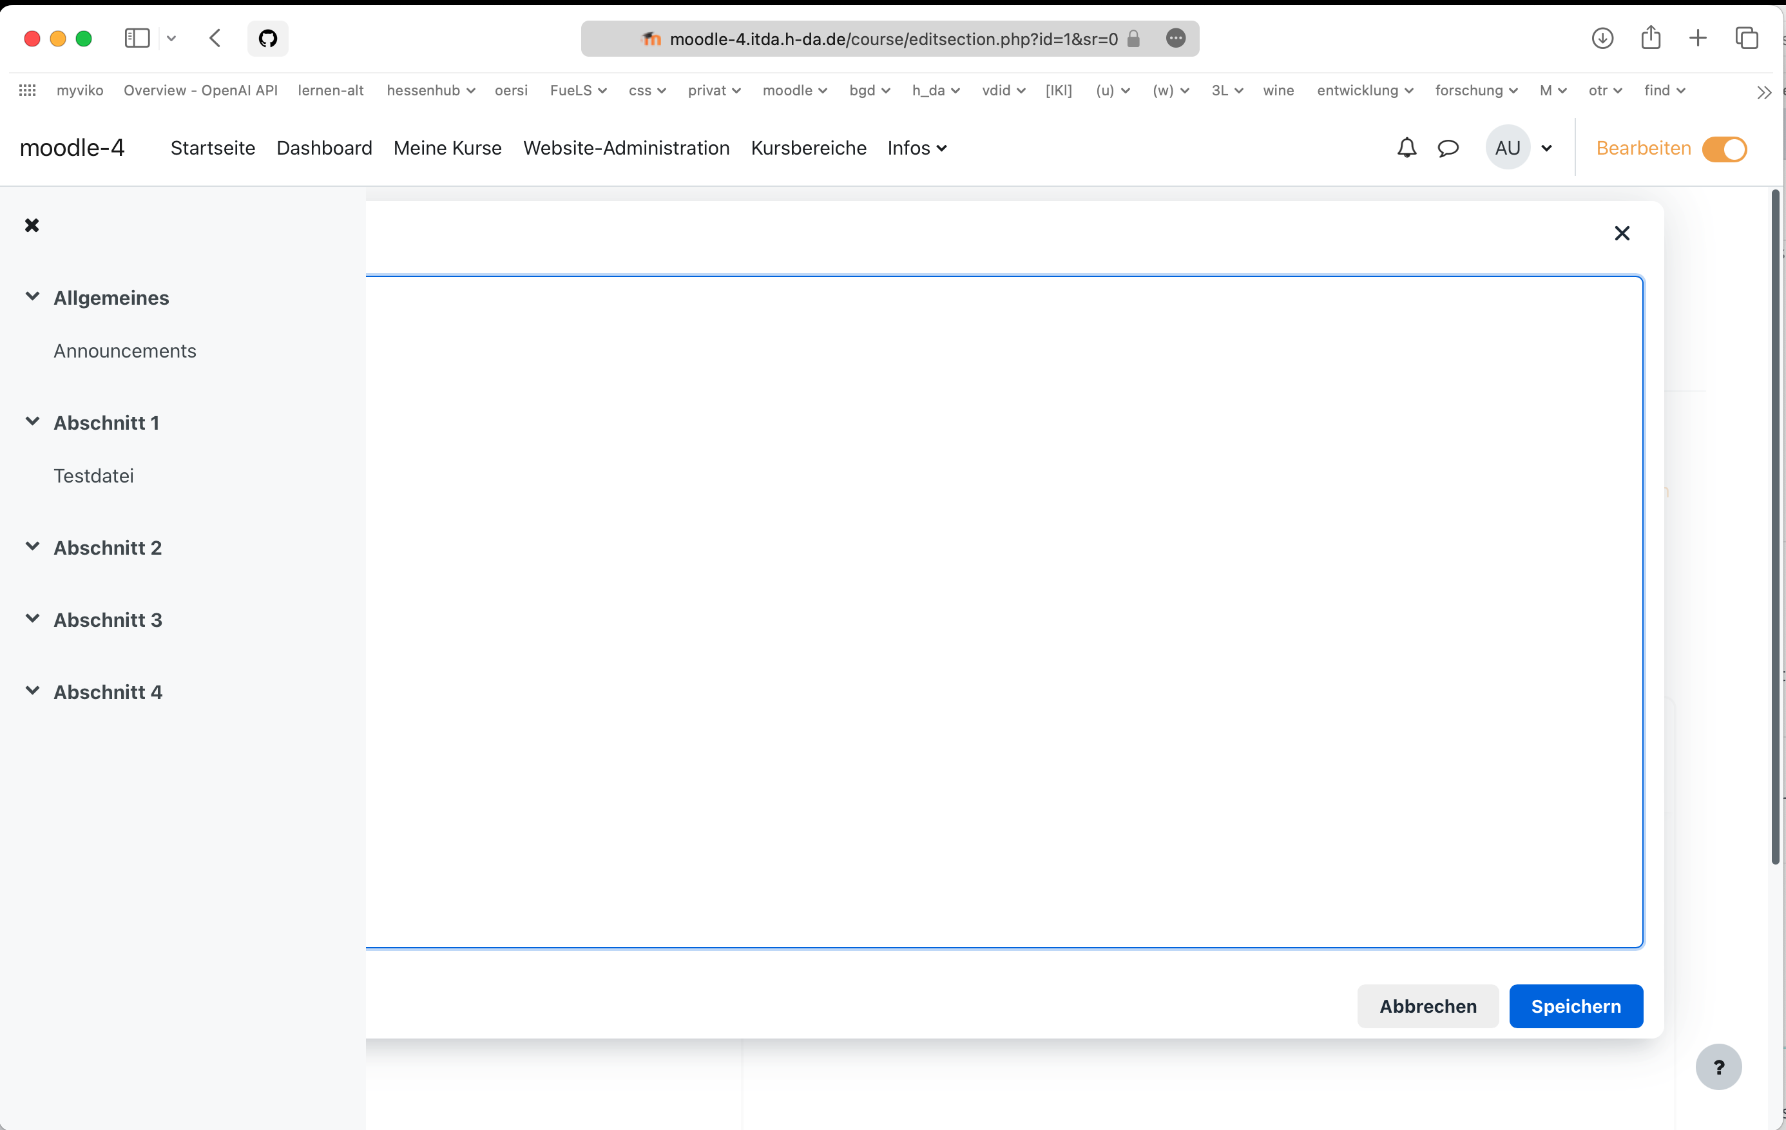Toggle the Safari sidebar button
This screenshot has width=1786, height=1130.
[137, 38]
